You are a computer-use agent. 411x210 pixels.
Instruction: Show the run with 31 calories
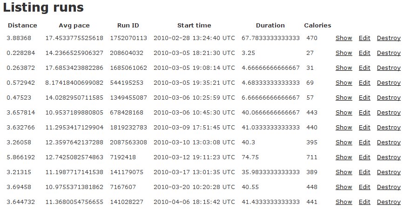click(344, 68)
